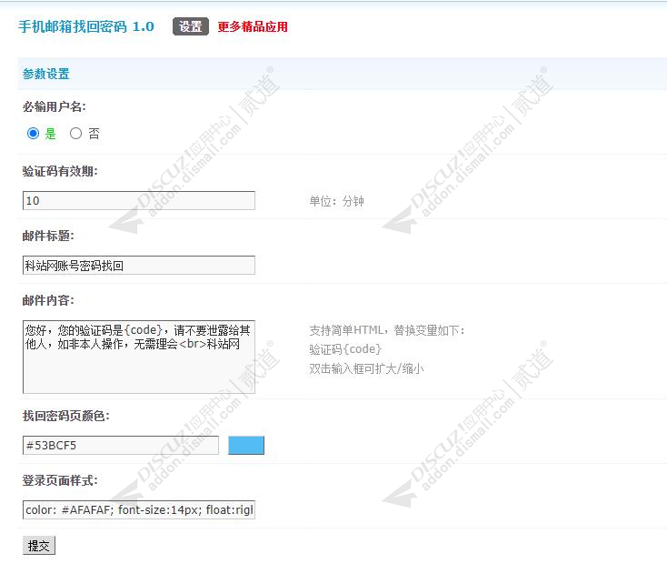Screen dimensions: 667x584
Task: Click the 单位：分钟 hint text
Action: [x=336, y=201]
